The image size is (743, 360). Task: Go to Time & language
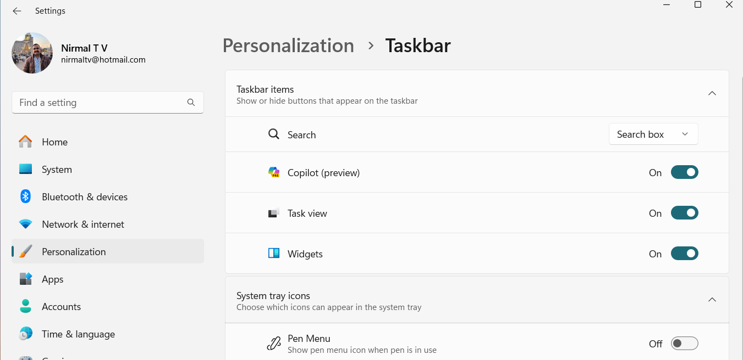click(108, 334)
